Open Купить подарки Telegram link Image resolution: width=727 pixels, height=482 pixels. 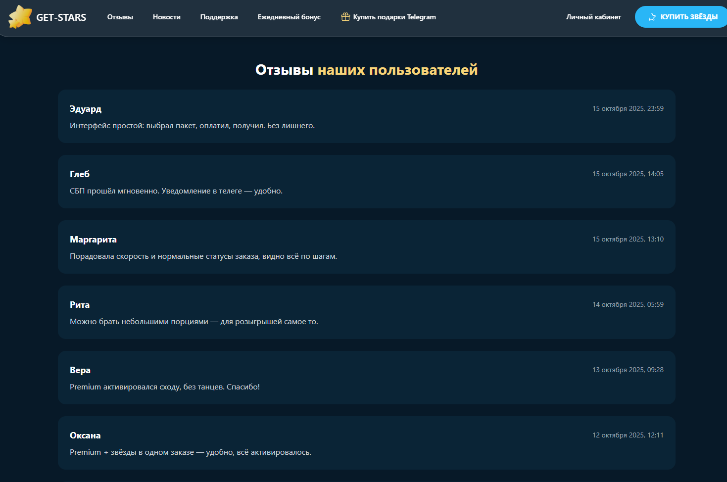point(394,17)
